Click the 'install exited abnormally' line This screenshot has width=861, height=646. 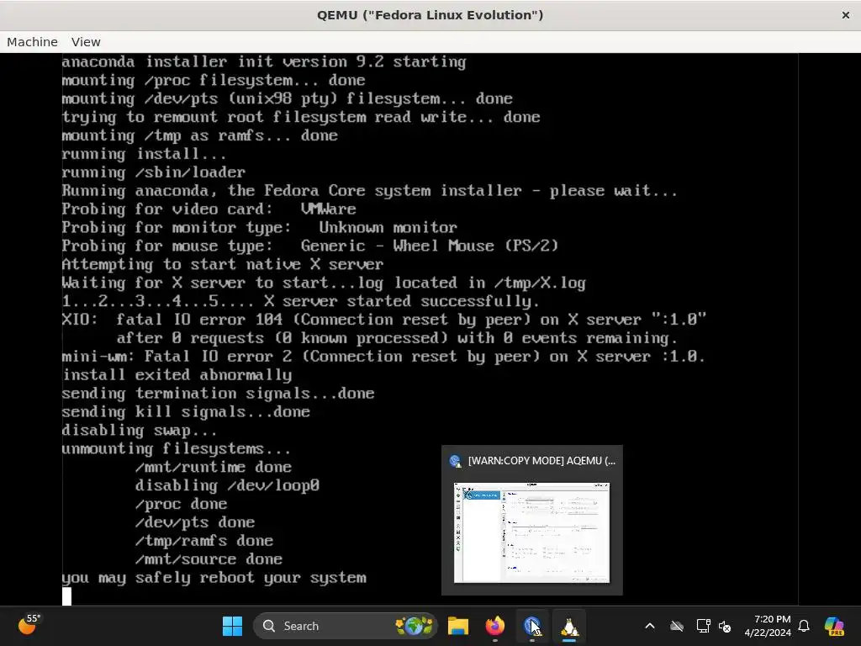[x=177, y=374]
